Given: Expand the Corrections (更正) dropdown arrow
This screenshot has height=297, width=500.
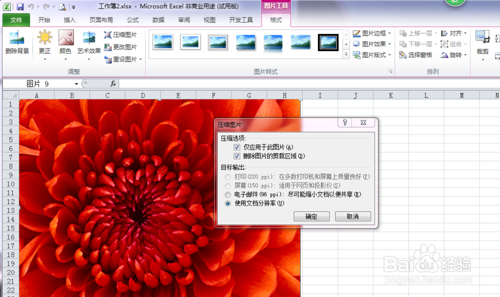Looking at the screenshot, I should (45, 59).
